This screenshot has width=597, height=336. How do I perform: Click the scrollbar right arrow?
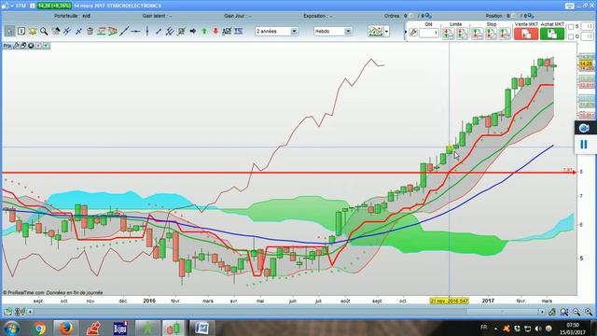tap(542, 312)
